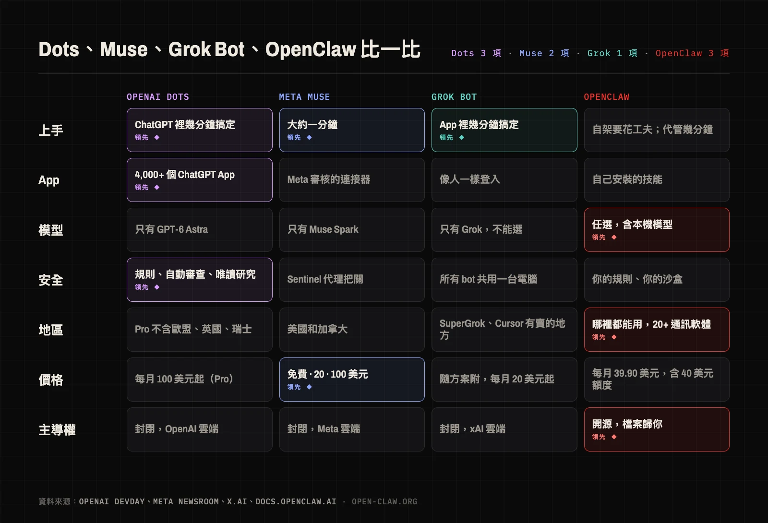
Task: Click the 安全 row label
Action: pyautogui.click(x=51, y=280)
